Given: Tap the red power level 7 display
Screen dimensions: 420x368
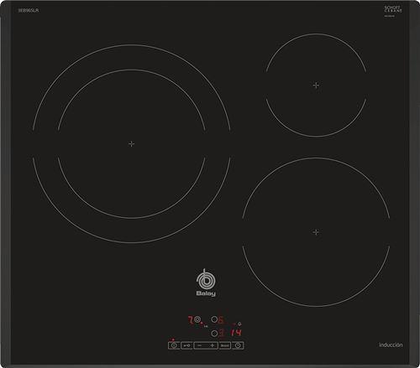Looking at the screenshot, I should (x=191, y=320).
